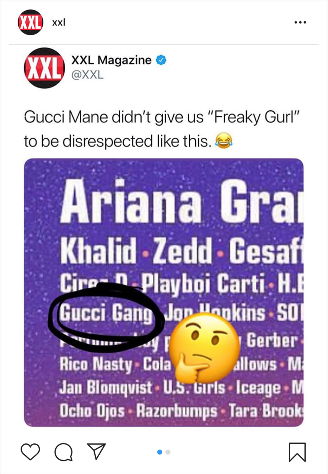Jump to the second carousel dot
Image resolution: width=328 pixels, height=474 pixels.
pos(168,452)
